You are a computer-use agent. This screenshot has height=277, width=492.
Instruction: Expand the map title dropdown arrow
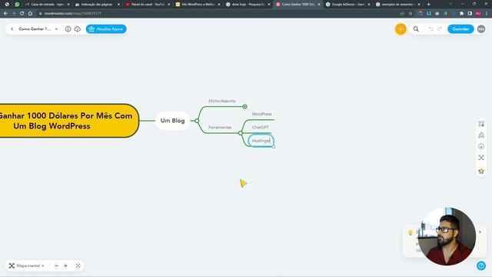pyautogui.click(x=56, y=29)
